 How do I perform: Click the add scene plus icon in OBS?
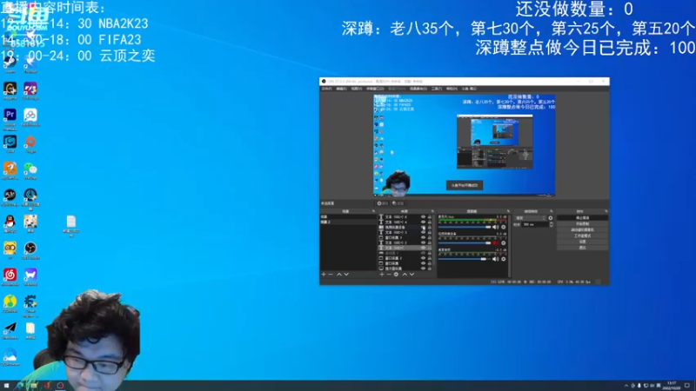(323, 275)
